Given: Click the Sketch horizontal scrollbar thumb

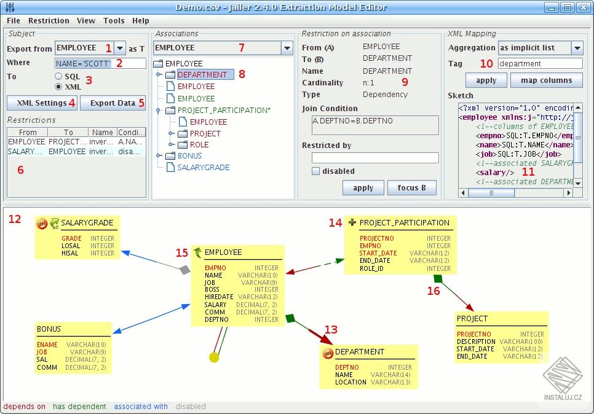Looking at the screenshot, I should pyautogui.click(x=491, y=193).
